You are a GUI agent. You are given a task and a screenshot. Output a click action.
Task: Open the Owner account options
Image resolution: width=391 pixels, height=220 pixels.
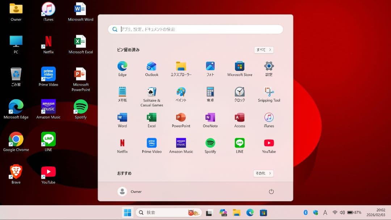point(130,191)
